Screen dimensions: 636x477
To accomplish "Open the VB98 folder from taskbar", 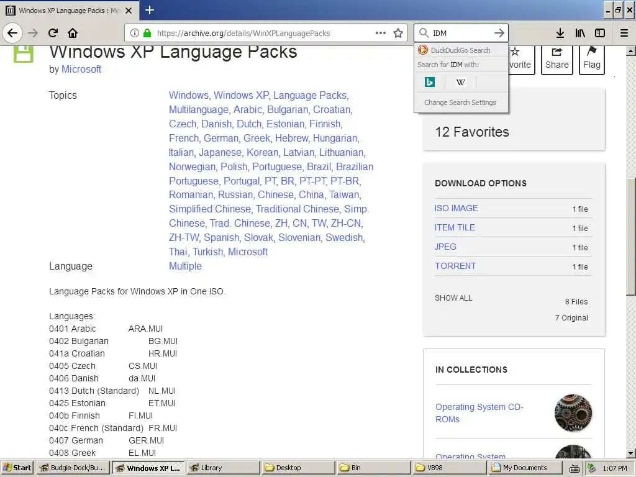I will point(450,468).
